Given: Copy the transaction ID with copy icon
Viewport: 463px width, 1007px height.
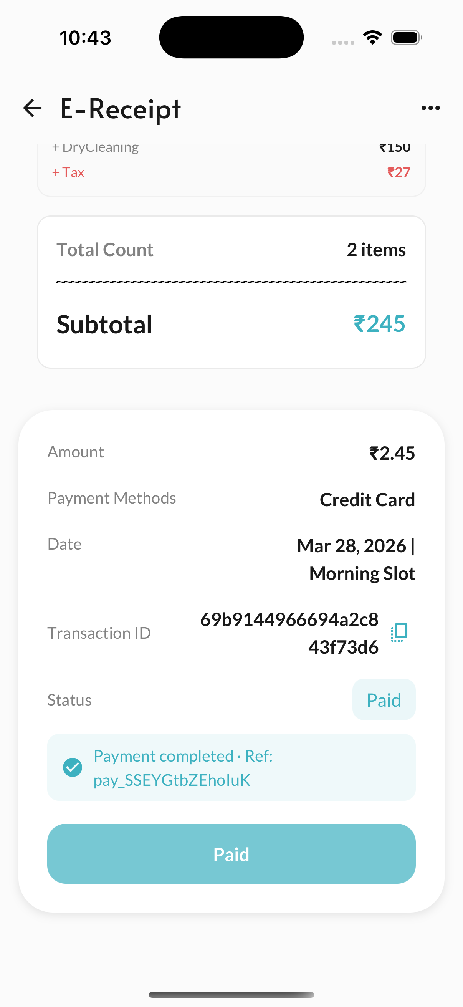Looking at the screenshot, I should tap(399, 633).
